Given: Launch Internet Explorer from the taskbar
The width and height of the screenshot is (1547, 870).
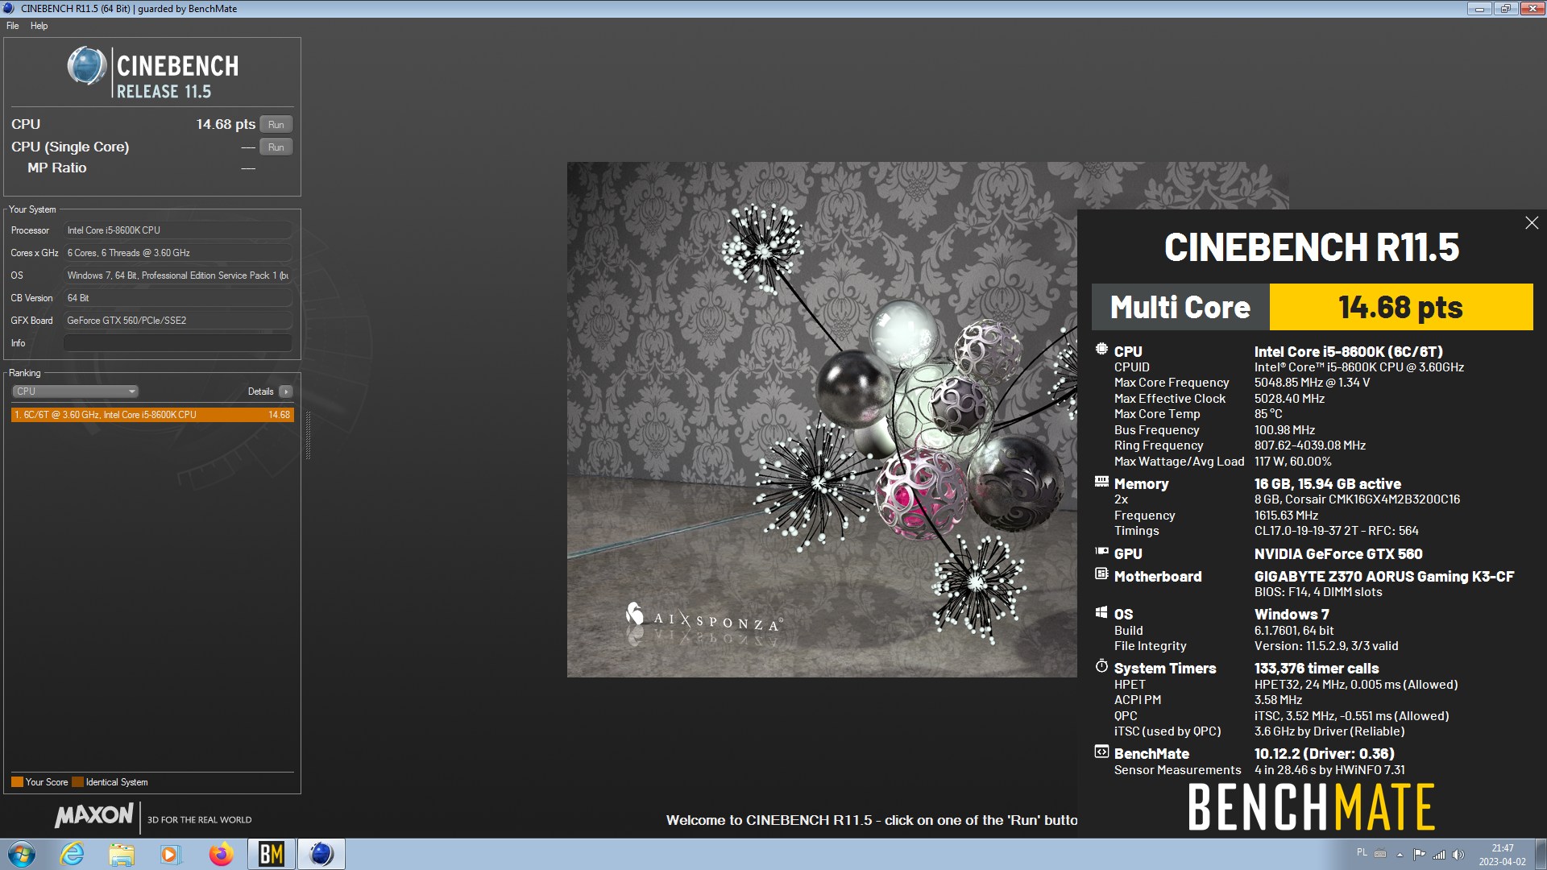Looking at the screenshot, I should pos(72,854).
